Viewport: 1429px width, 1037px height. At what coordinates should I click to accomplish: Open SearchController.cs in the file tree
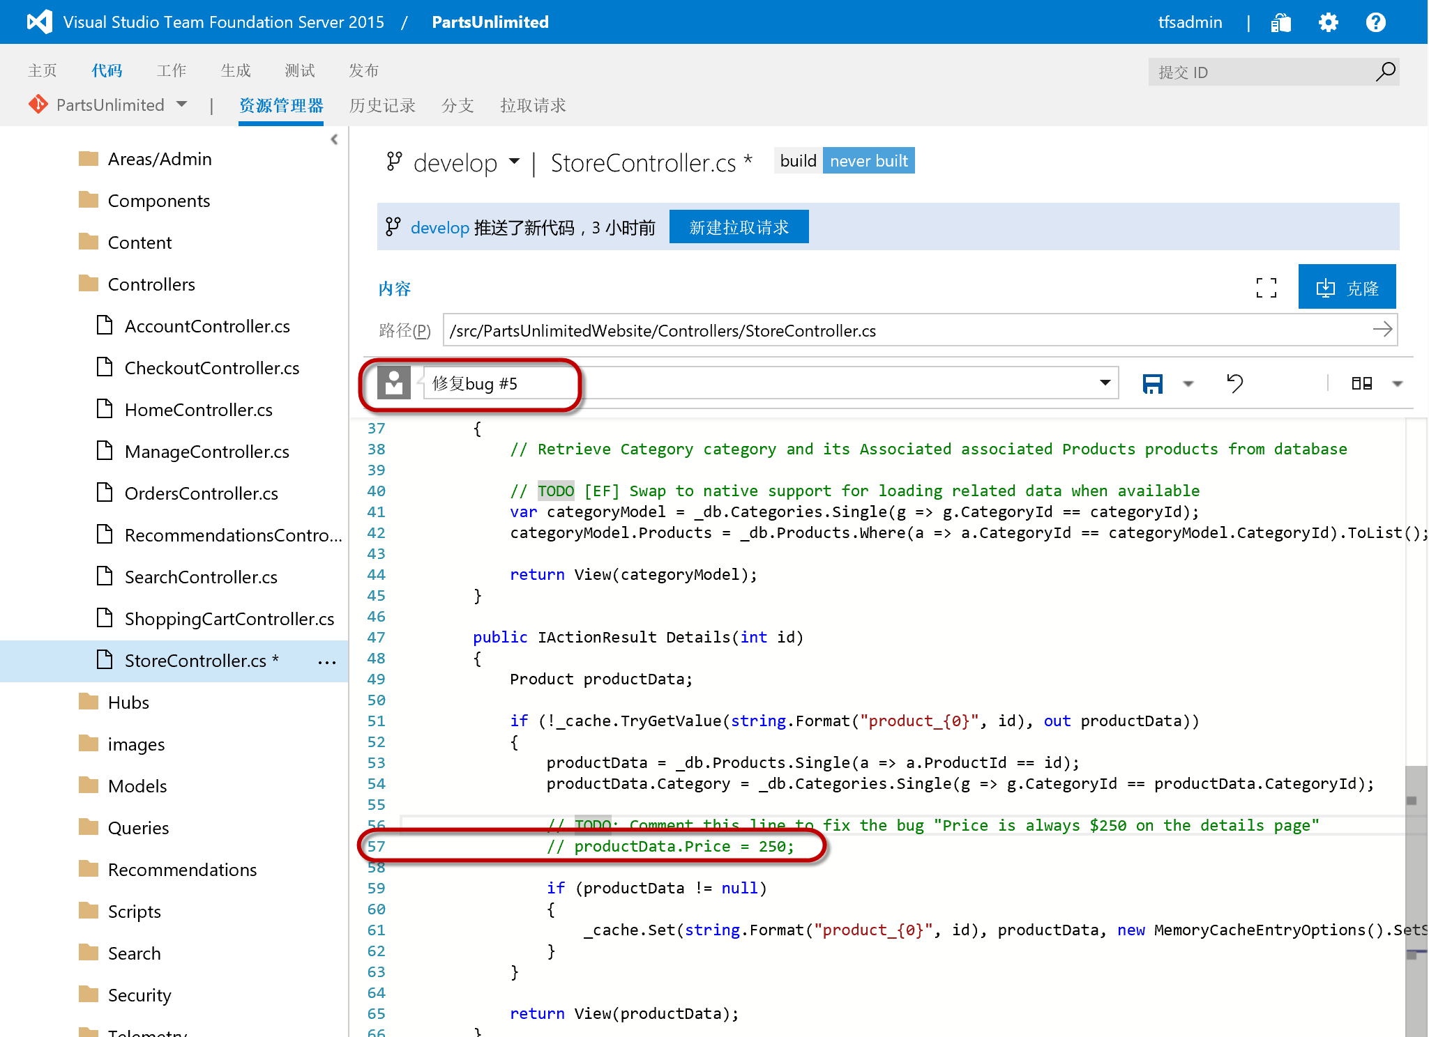[x=201, y=577]
